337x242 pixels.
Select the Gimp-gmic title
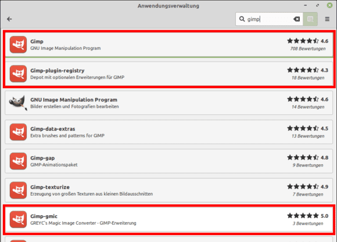coord(44,216)
